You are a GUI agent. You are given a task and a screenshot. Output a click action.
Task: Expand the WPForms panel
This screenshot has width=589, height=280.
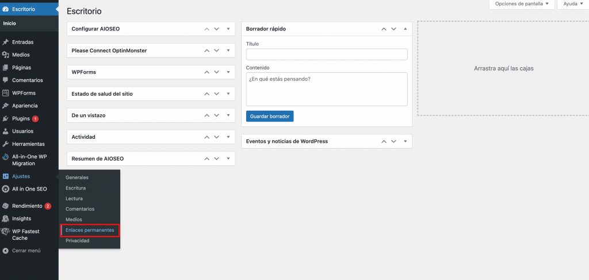click(x=228, y=72)
